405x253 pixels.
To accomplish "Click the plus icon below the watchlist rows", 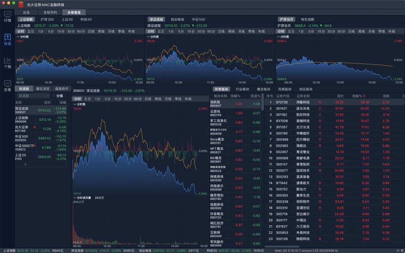I will [25, 164].
